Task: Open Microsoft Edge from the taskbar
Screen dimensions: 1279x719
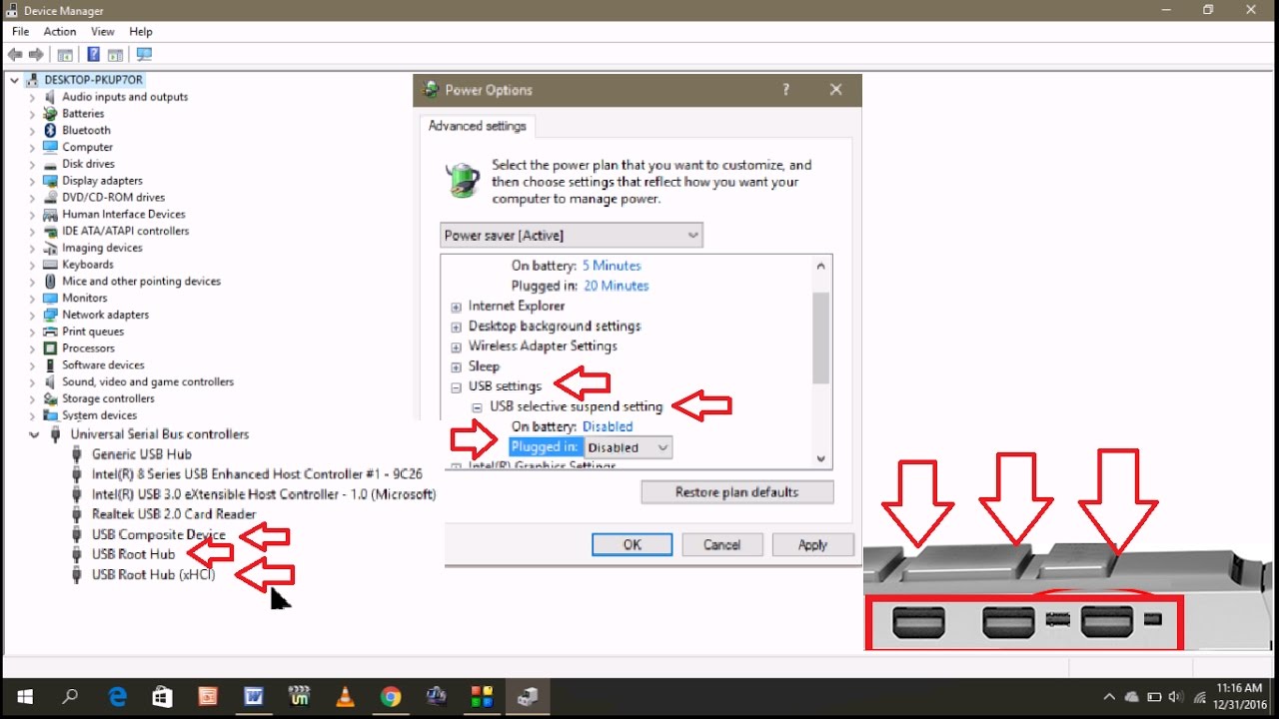Action: pos(117,697)
